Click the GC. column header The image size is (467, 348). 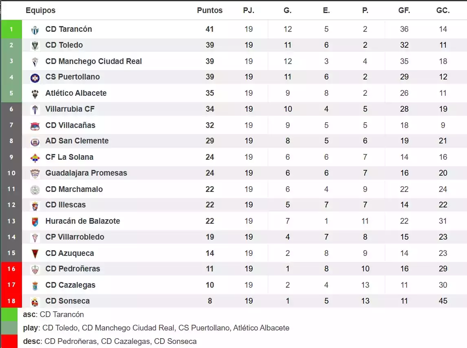[443, 11]
